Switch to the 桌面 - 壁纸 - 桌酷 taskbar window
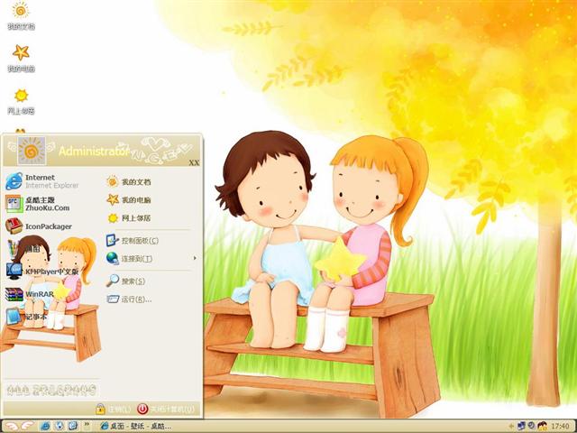Viewport: 577px width, 433px height. (x=135, y=427)
